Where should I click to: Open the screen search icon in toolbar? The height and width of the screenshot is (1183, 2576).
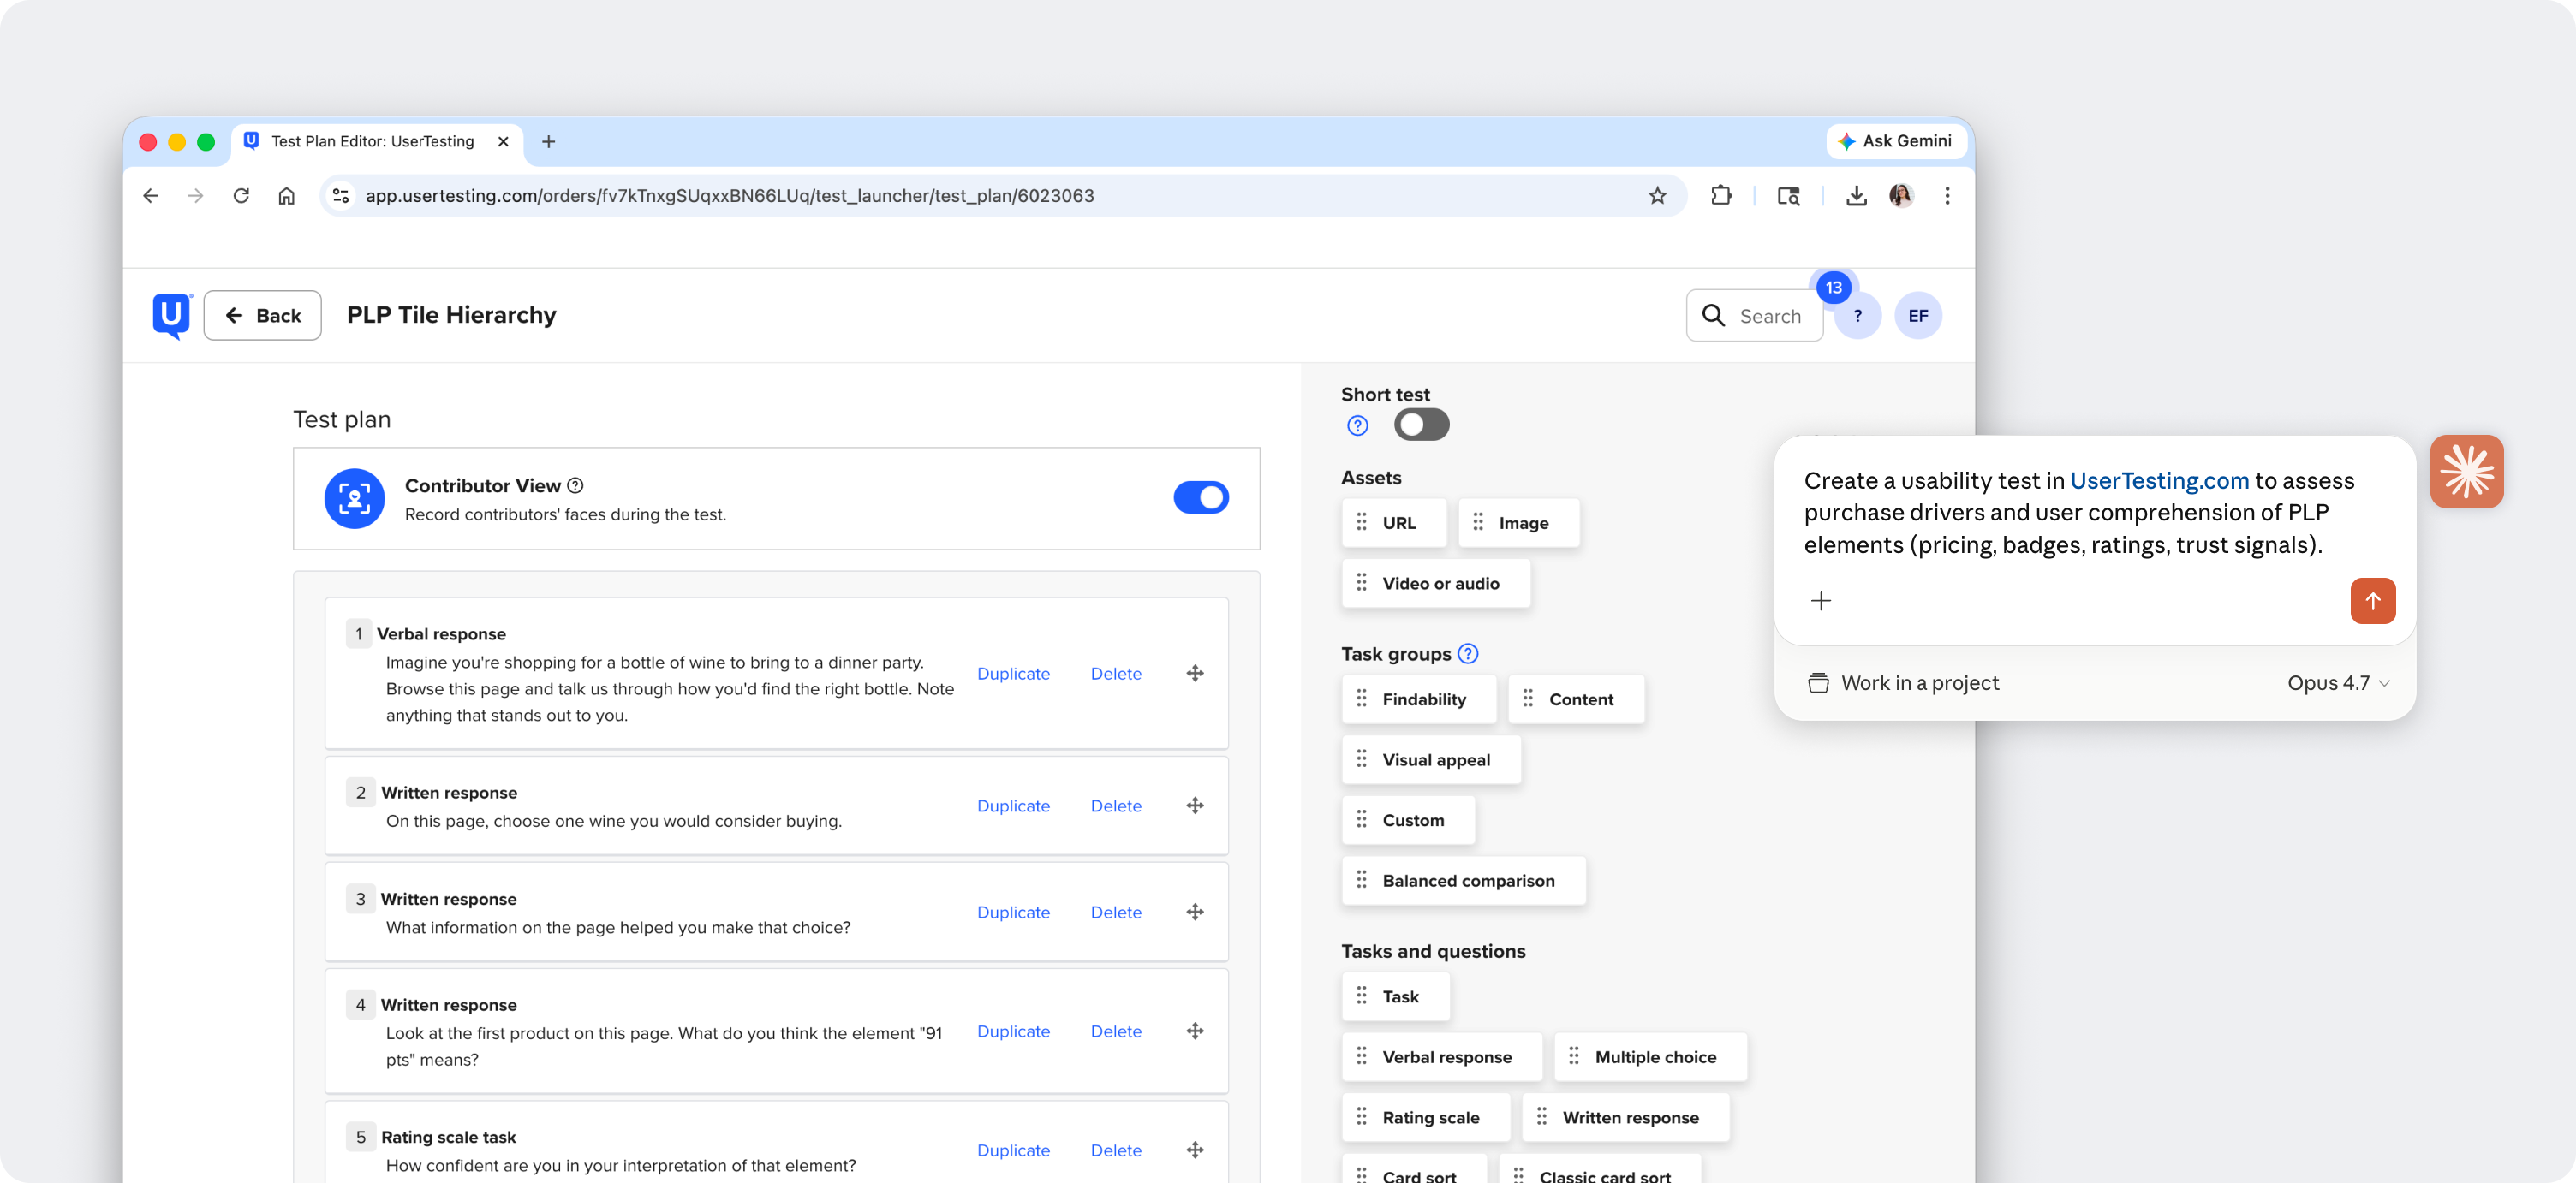[x=1788, y=196]
